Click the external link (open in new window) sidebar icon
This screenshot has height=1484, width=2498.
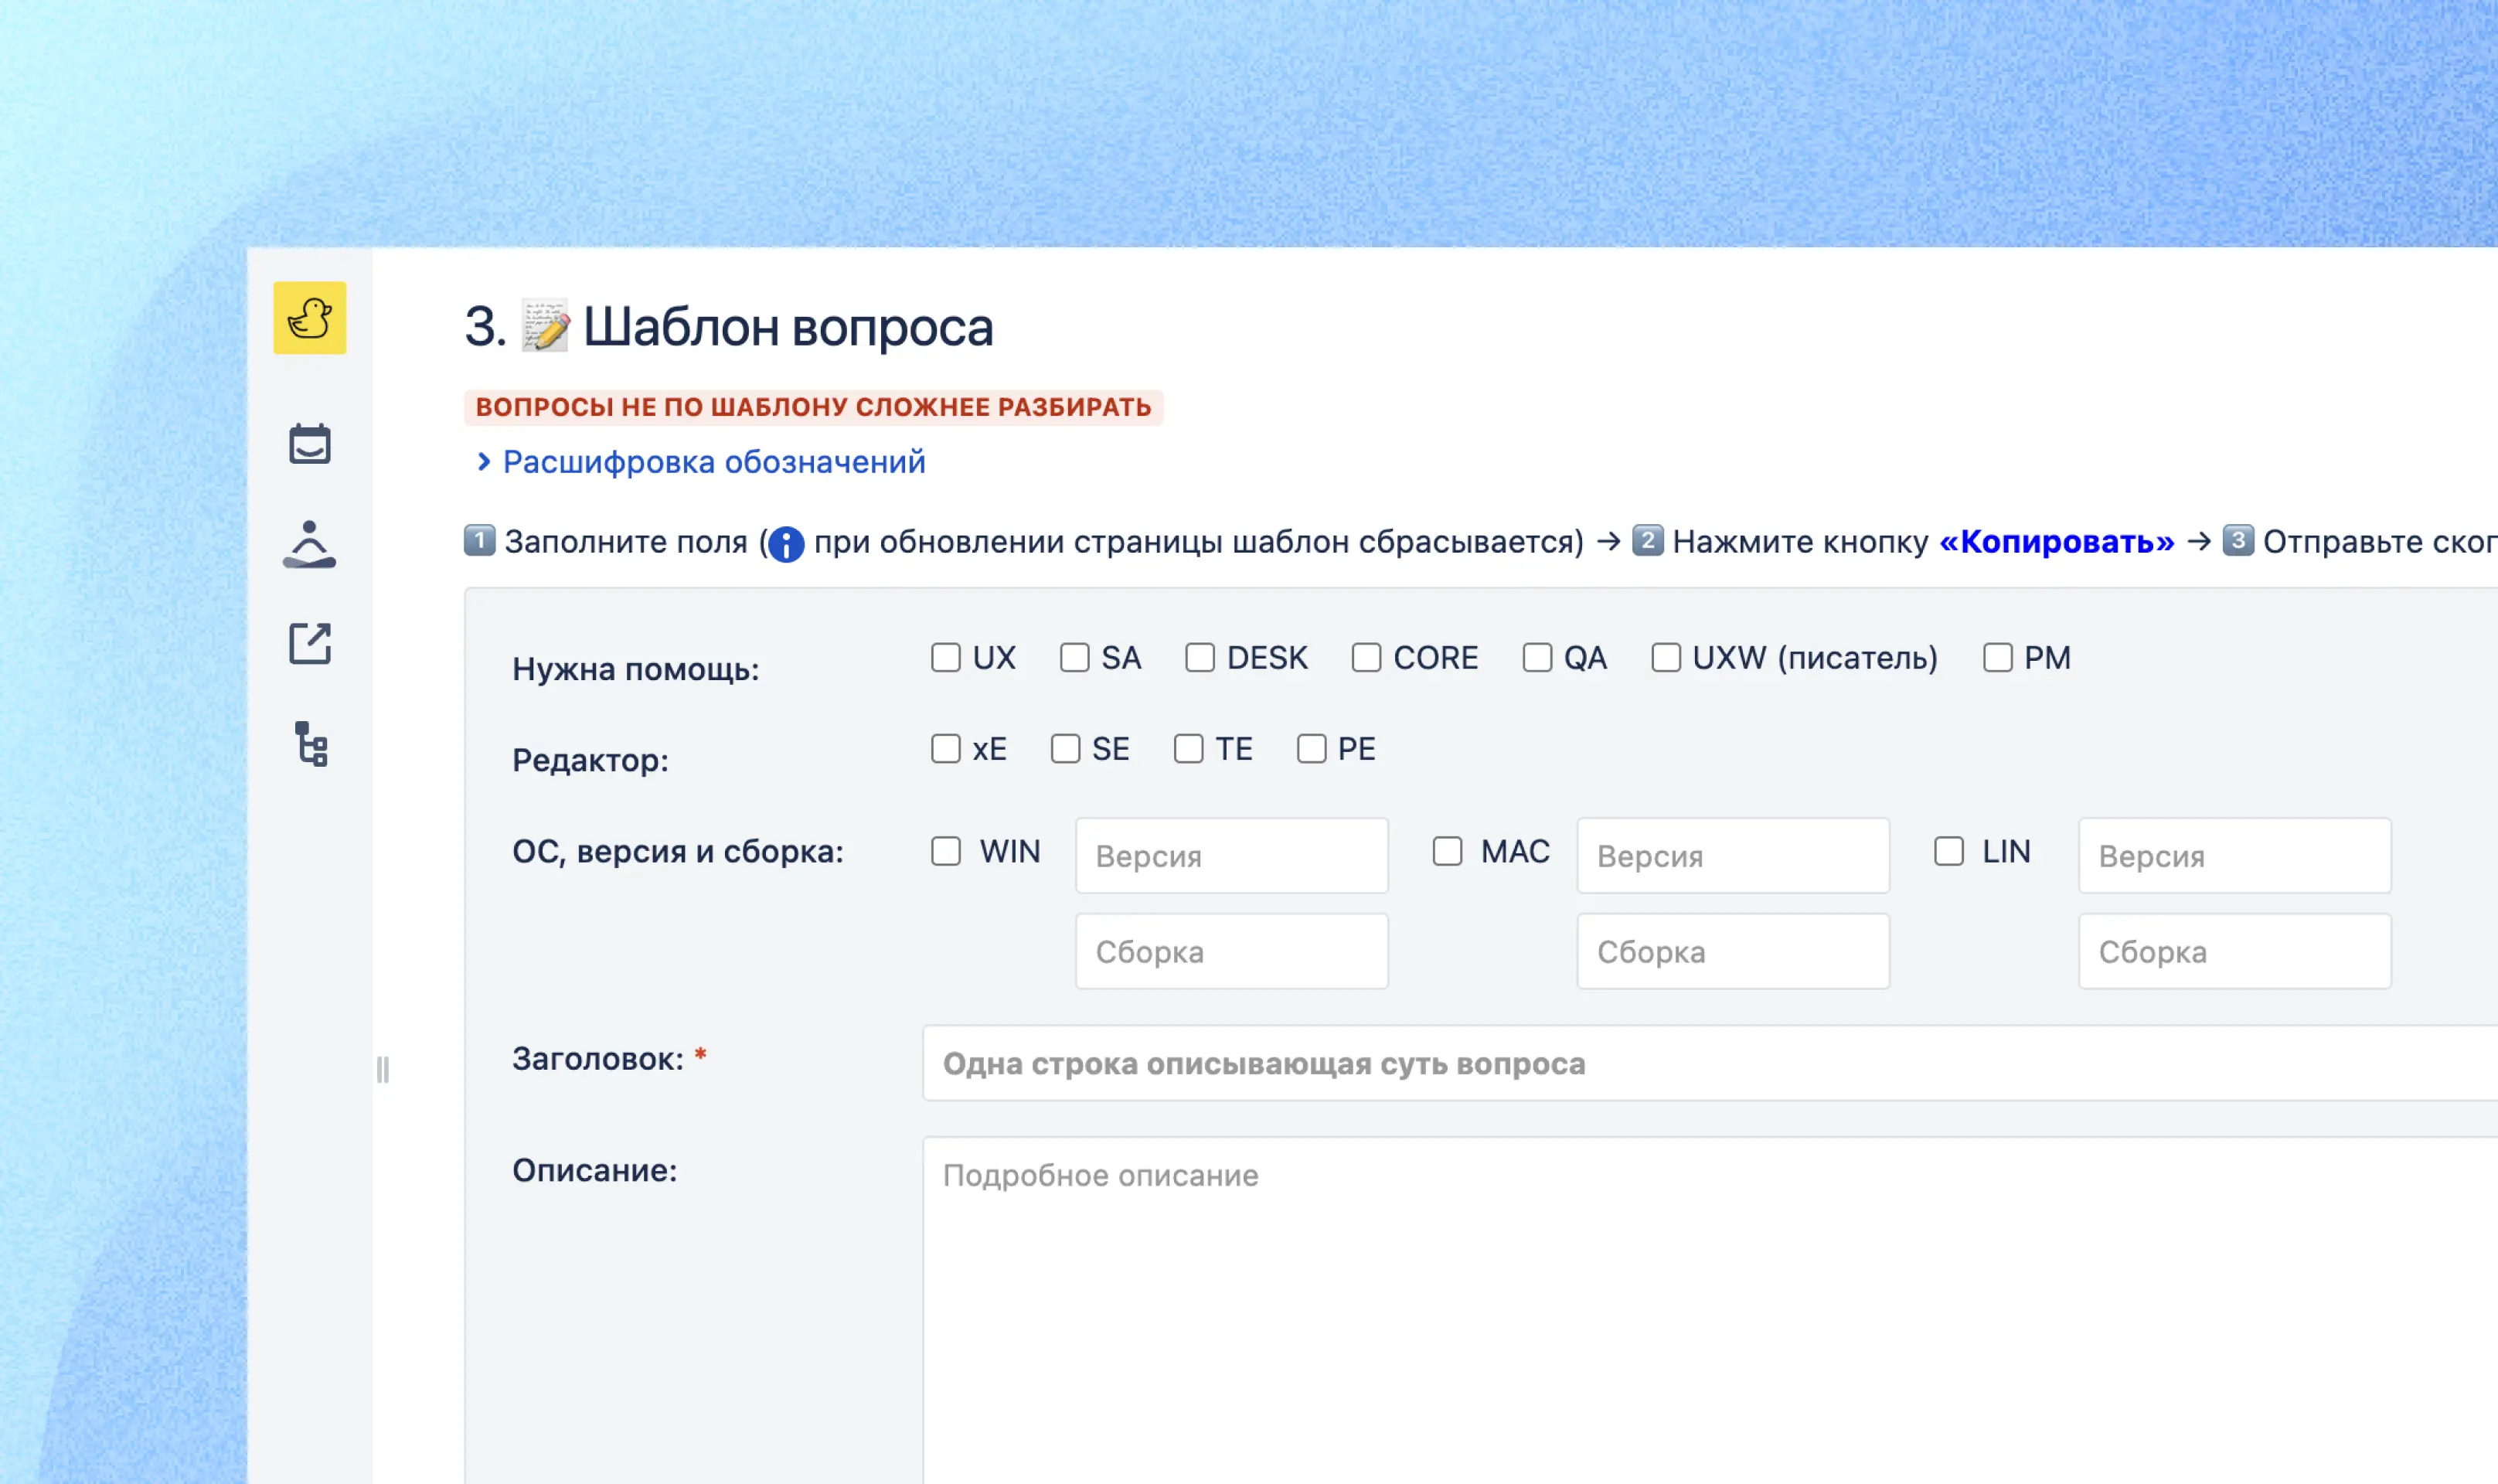[310, 644]
